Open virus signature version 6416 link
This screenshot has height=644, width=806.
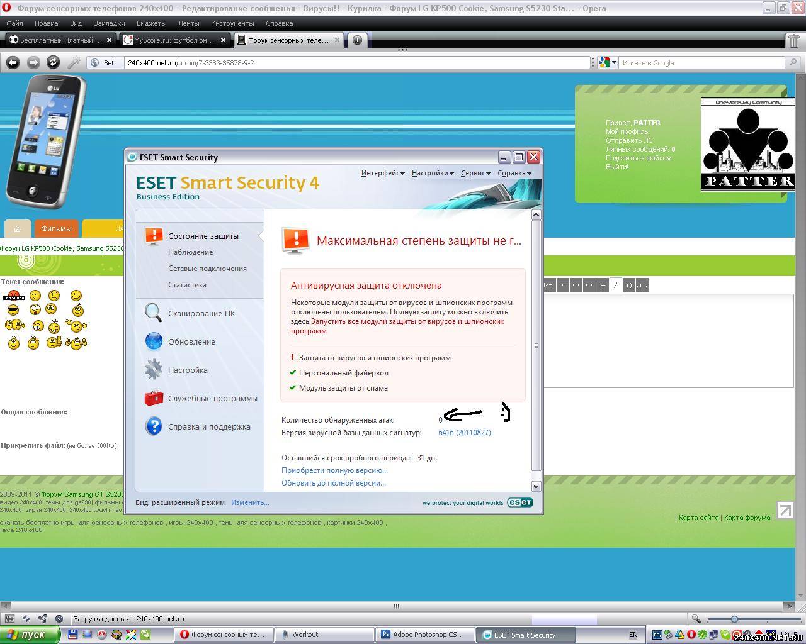[465, 433]
